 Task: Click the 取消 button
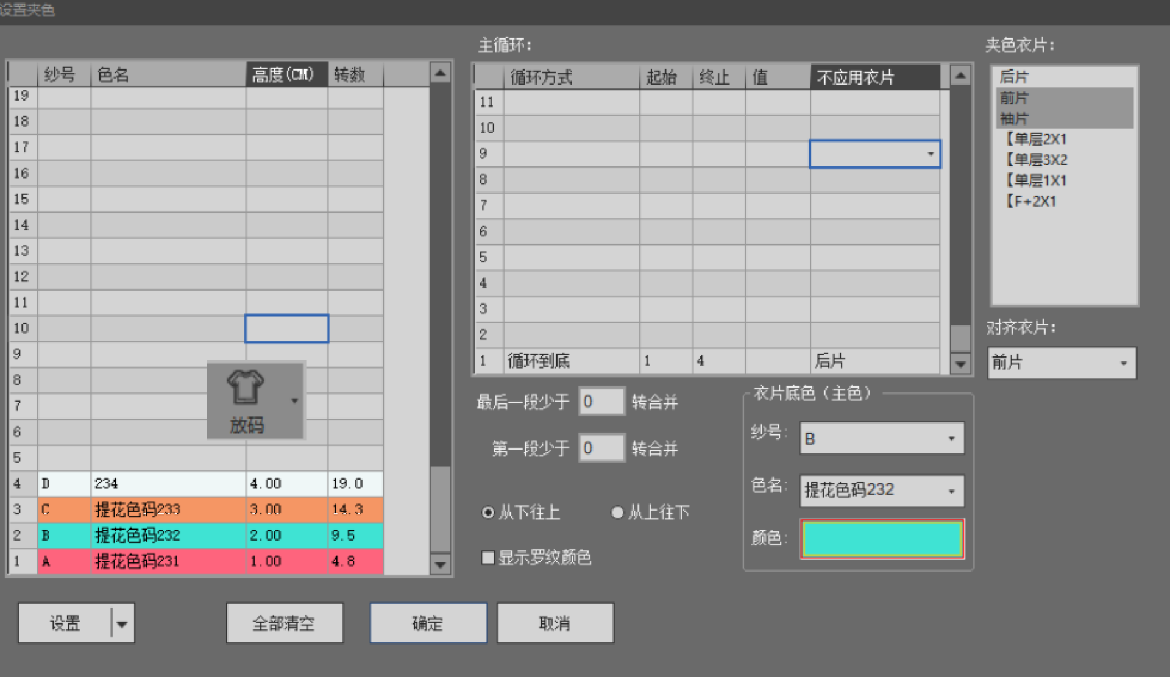point(555,623)
